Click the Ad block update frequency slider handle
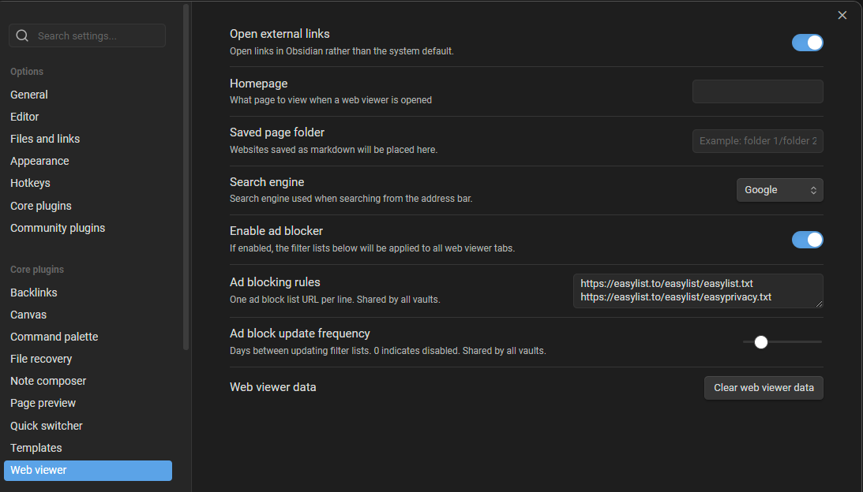The width and height of the screenshot is (863, 492). tap(761, 342)
